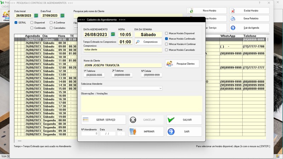Enable the Disponível filter checkbox
Screen dimensions: 283x159
pyautogui.click(x=32, y=23)
